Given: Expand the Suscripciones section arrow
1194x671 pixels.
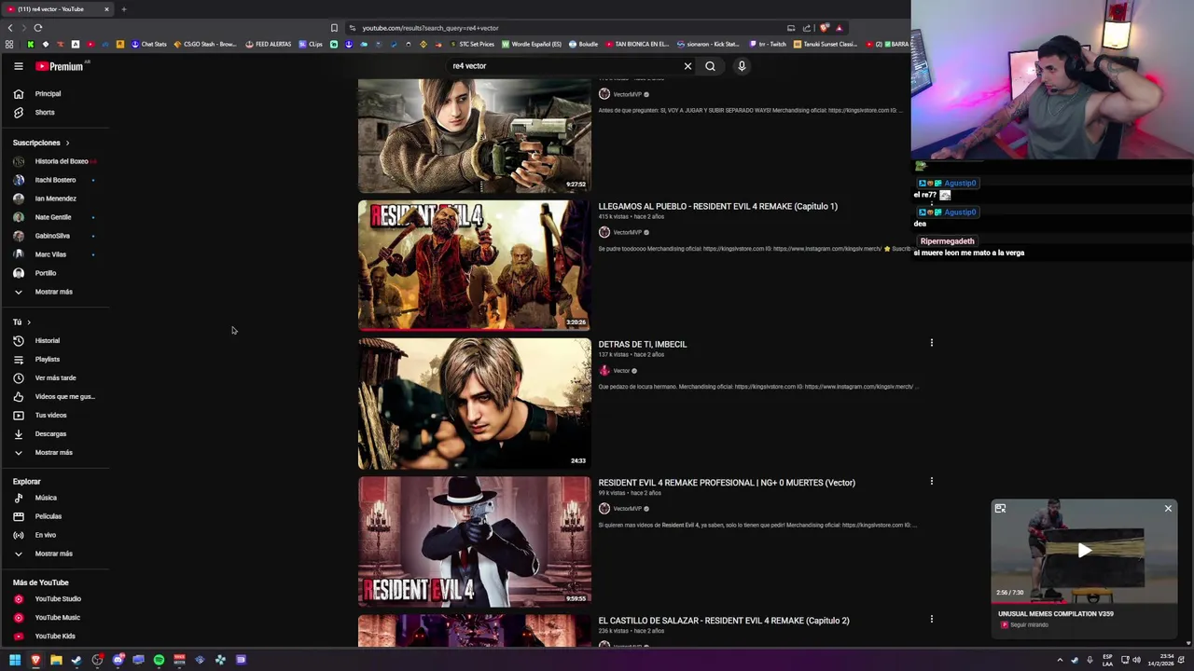Looking at the screenshot, I should (67, 143).
